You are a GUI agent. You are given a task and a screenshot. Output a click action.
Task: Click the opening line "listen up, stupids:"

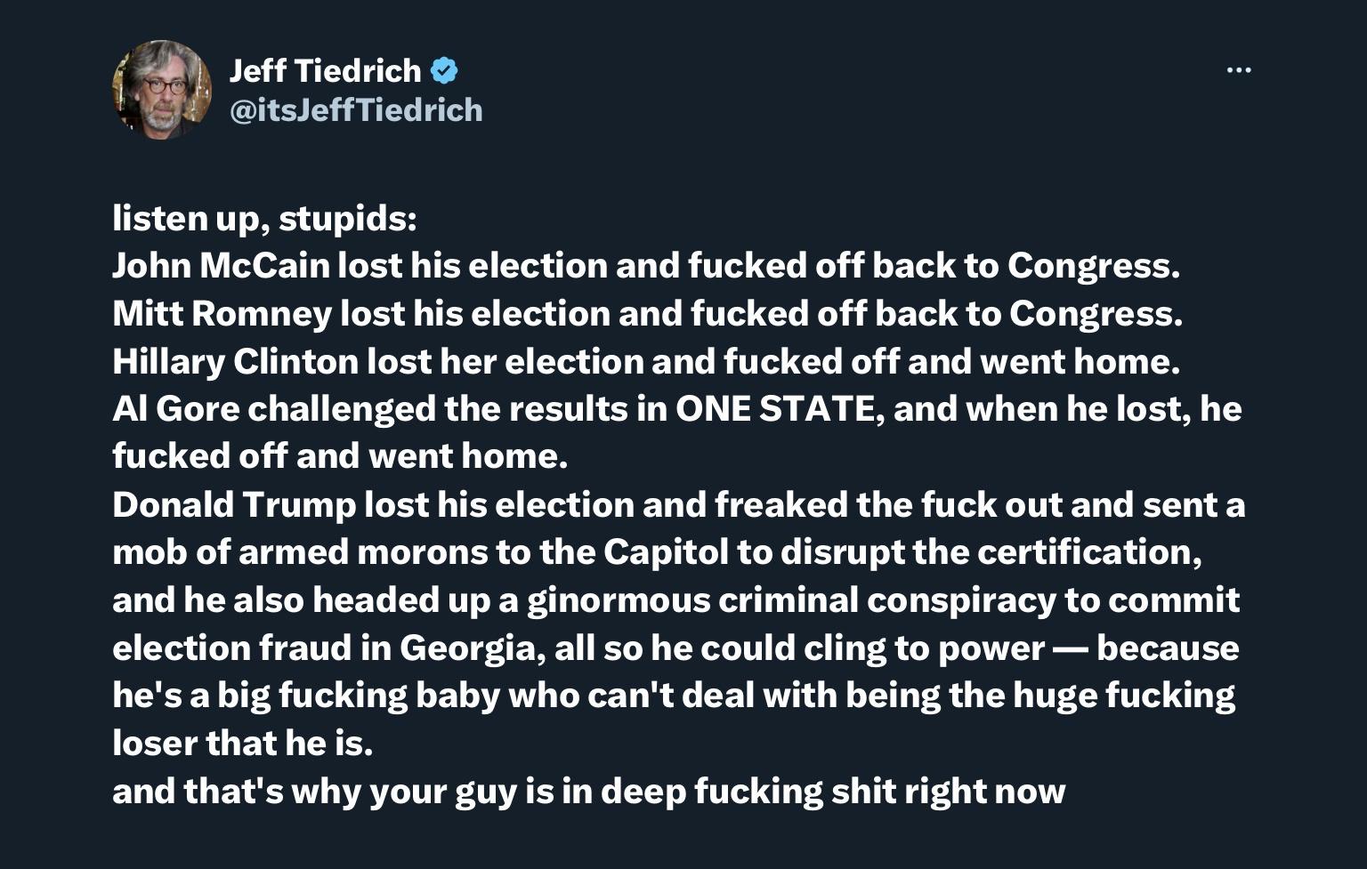(x=264, y=219)
